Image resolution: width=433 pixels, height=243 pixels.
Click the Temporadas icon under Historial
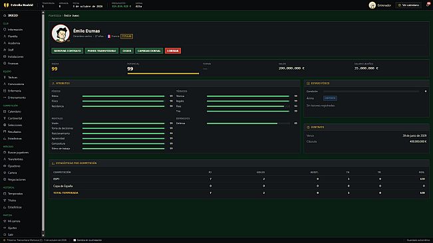[x=5, y=193]
